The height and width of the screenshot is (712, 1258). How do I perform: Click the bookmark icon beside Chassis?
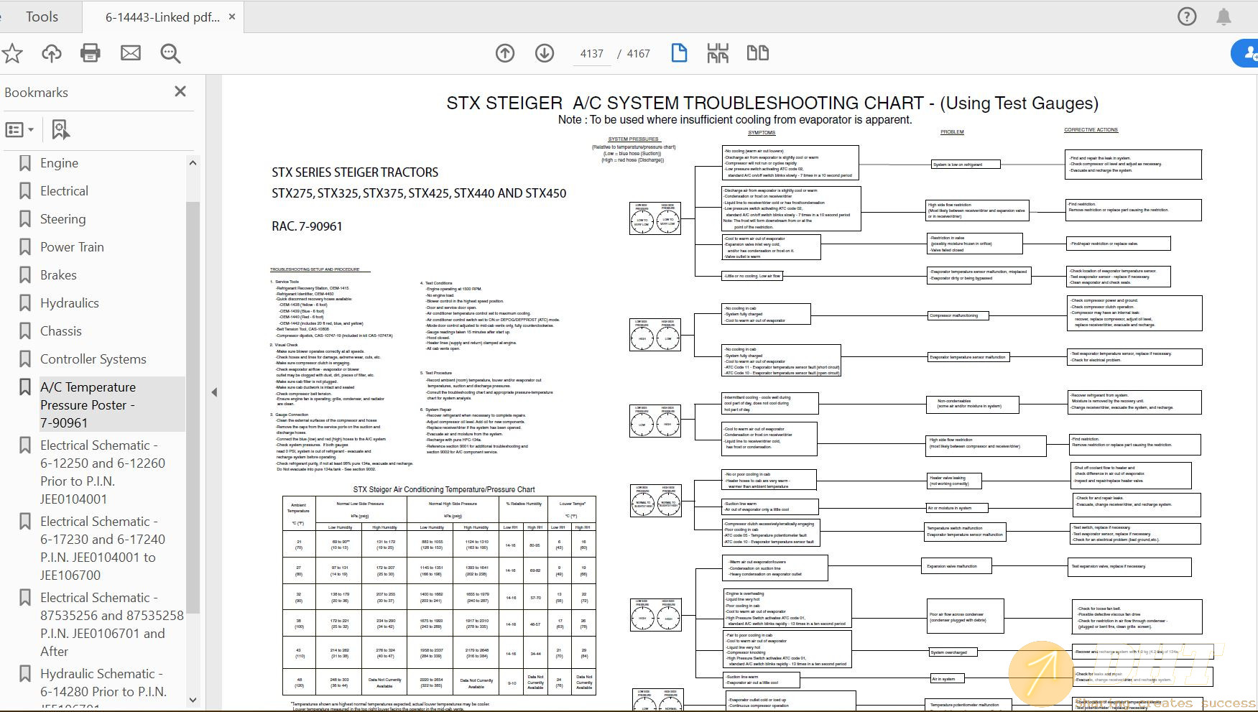pos(25,331)
